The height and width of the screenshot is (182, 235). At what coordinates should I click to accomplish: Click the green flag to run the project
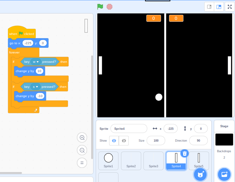tap(100, 6)
